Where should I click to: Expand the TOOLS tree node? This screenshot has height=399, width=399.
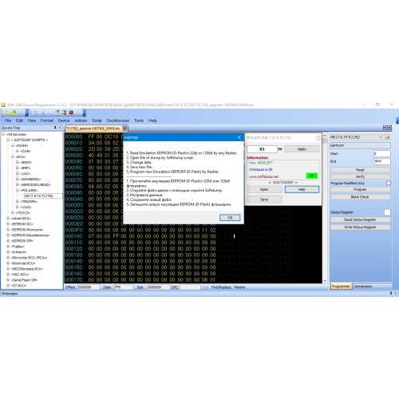pos(13,213)
